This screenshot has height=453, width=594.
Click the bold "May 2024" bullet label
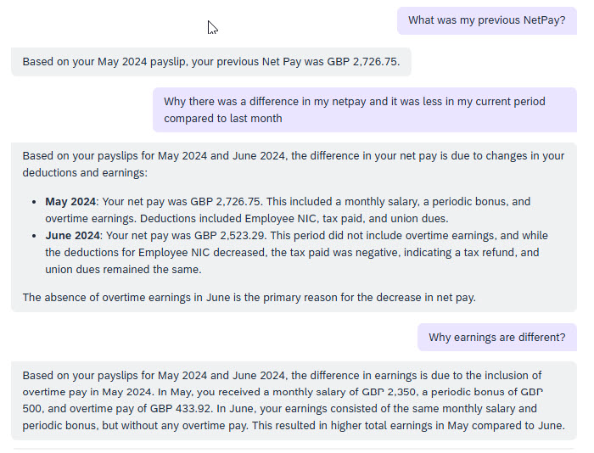(x=70, y=202)
